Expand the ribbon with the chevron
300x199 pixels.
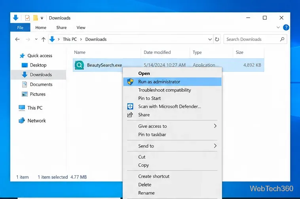[278, 27]
